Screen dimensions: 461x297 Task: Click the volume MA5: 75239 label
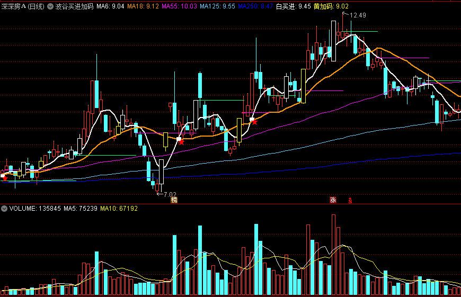coord(81,209)
